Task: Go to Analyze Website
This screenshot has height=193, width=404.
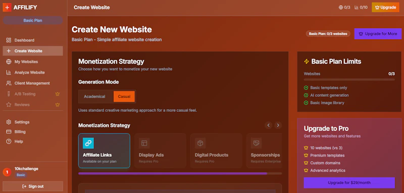Action: tap(33, 73)
